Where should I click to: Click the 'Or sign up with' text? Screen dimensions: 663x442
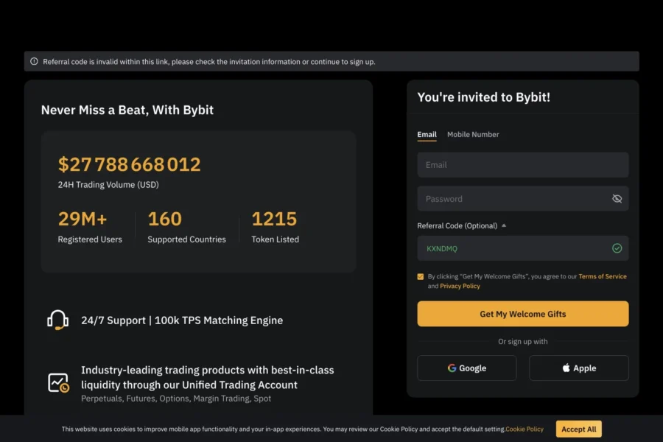pos(522,341)
